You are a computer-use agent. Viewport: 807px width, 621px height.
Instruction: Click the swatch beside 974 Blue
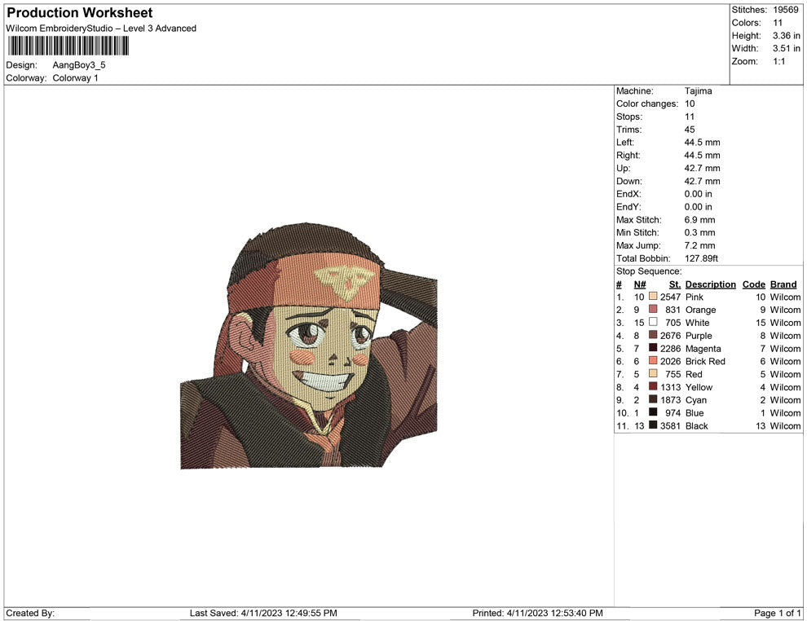[653, 412]
